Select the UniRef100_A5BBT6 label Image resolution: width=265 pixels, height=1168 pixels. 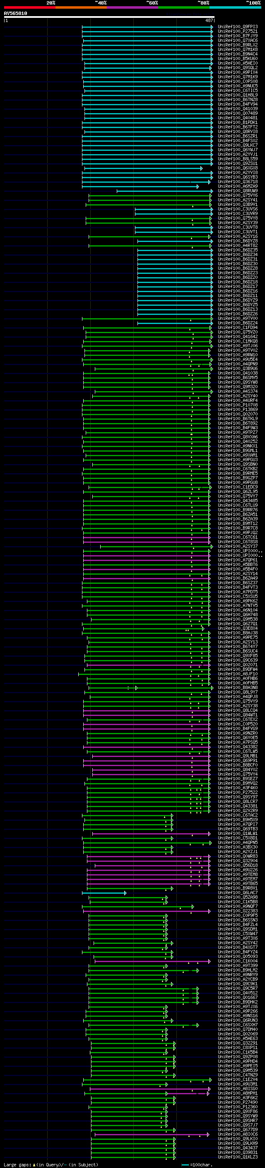[x=238, y=564]
